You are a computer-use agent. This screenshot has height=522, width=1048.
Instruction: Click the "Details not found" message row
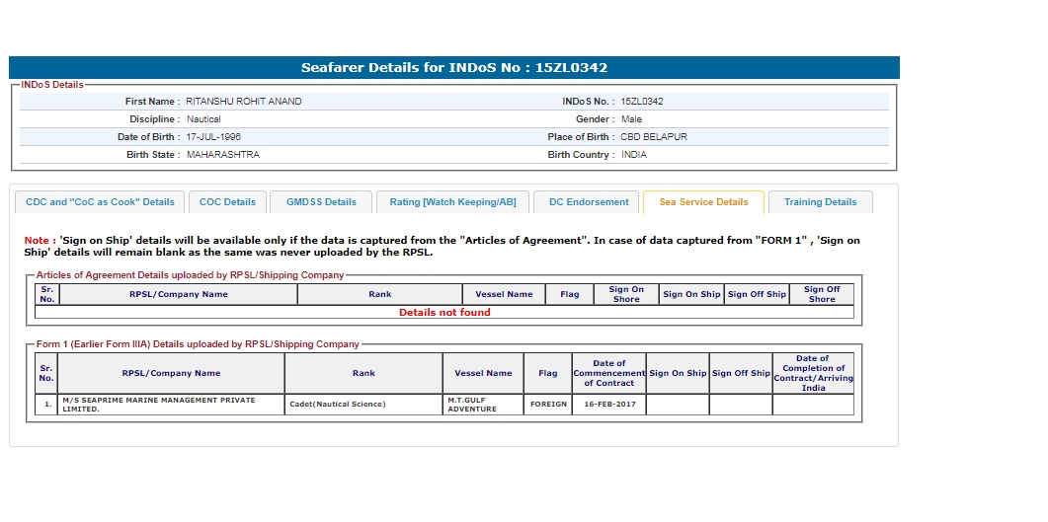(444, 313)
